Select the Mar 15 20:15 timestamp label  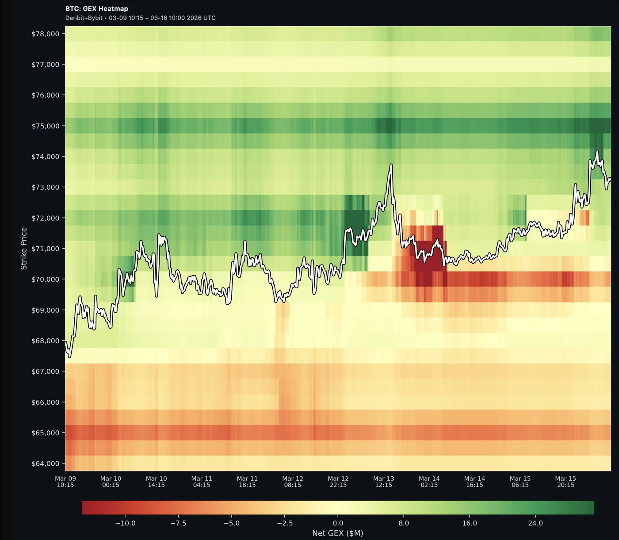tap(565, 482)
